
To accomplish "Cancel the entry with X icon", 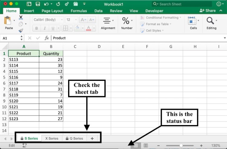I will (x=30, y=38).
